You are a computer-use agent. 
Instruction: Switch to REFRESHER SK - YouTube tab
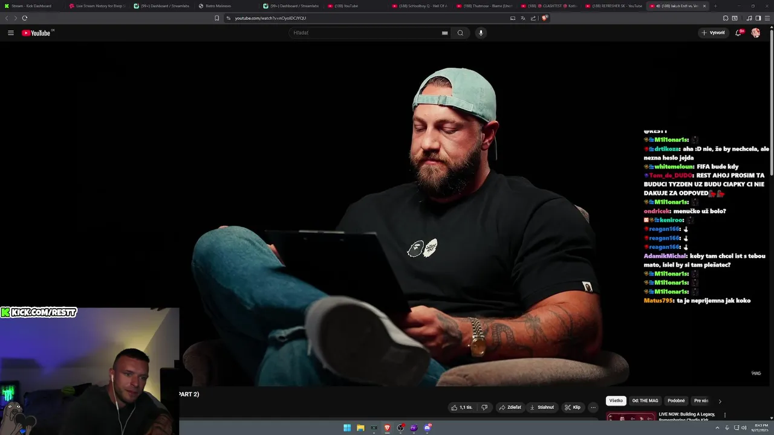tap(615, 6)
